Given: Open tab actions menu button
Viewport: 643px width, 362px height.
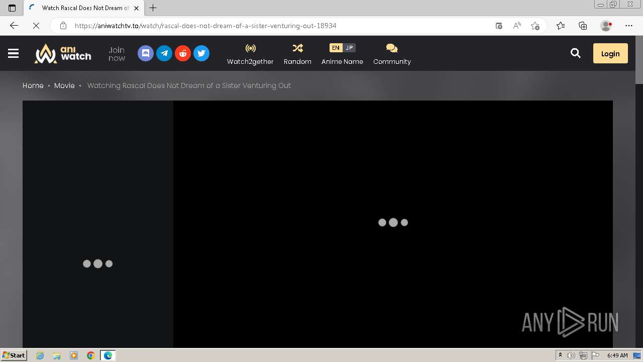Looking at the screenshot, I should click(x=12, y=8).
